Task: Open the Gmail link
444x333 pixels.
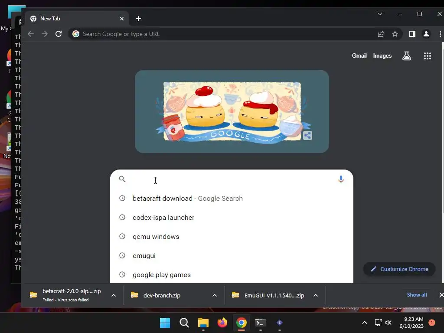Action: pos(359,56)
